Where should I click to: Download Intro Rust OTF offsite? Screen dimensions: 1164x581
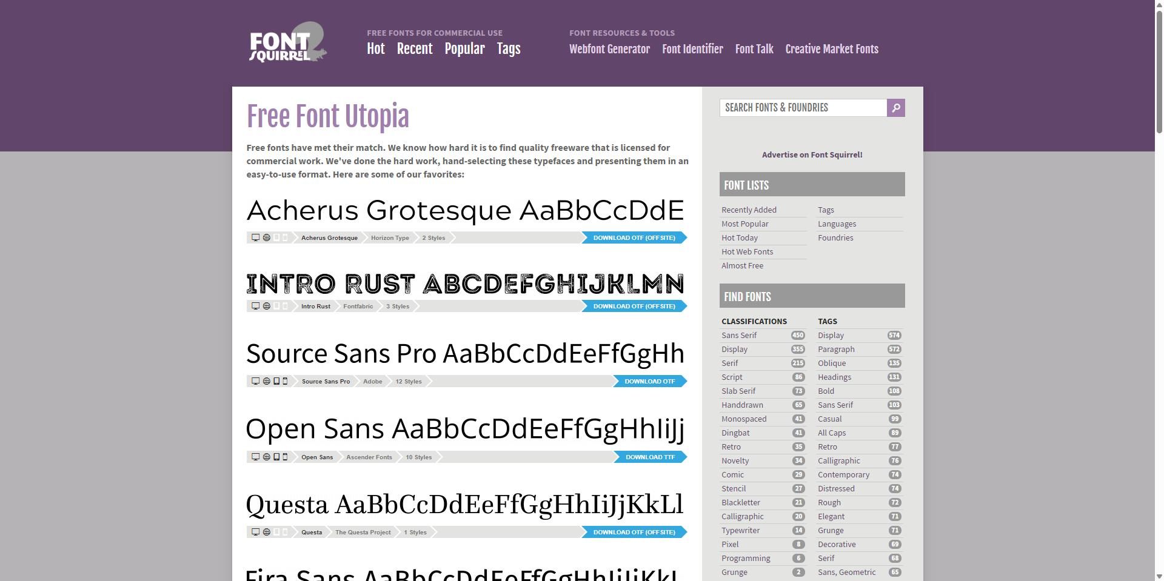click(634, 306)
